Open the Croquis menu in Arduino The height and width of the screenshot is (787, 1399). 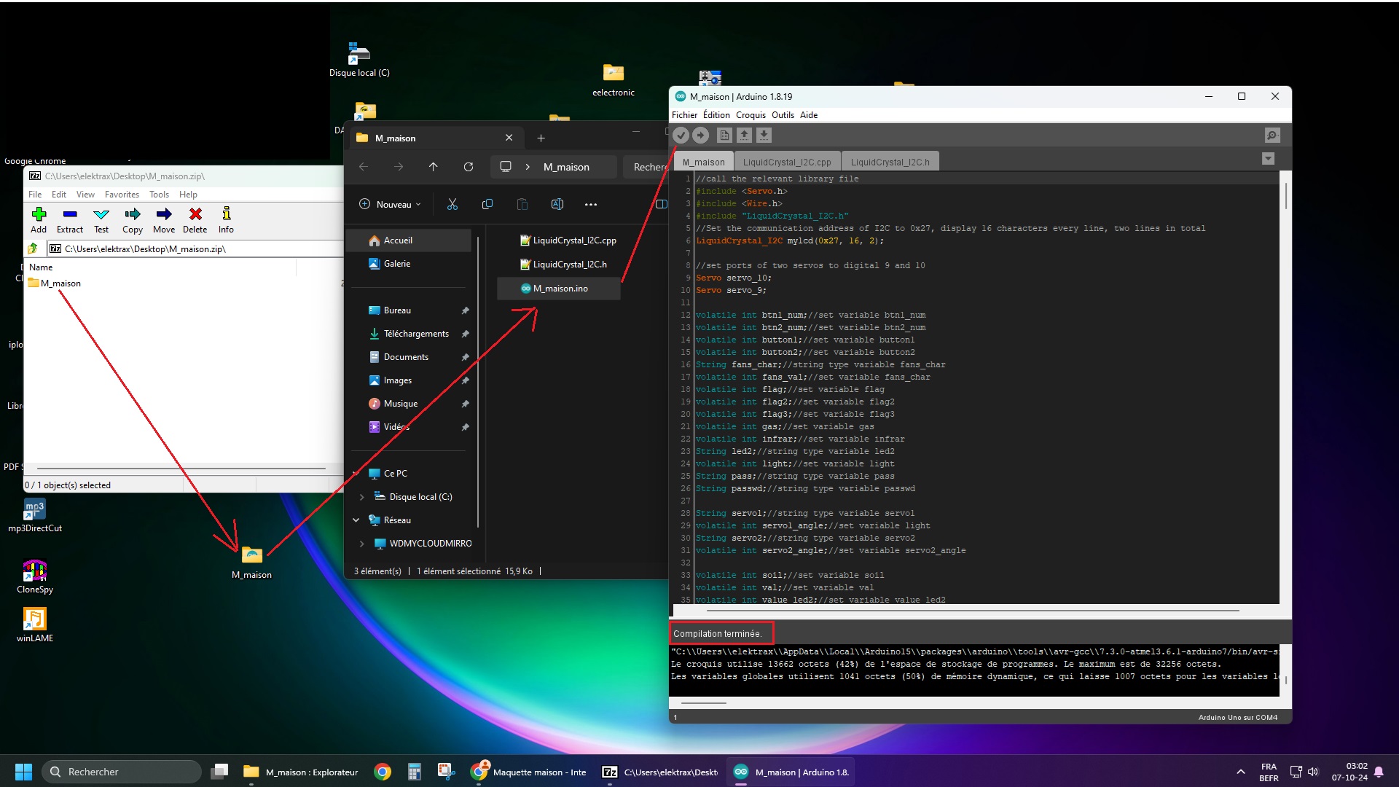click(x=750, y=115)
